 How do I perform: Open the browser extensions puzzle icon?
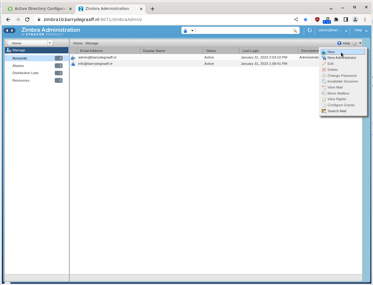pyautogui.click(x=336, y=19)
